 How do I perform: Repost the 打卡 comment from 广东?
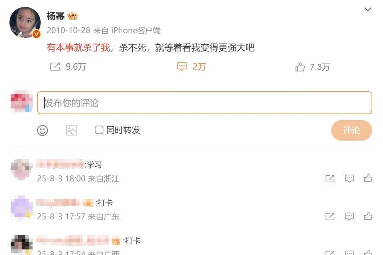(330, 216)
